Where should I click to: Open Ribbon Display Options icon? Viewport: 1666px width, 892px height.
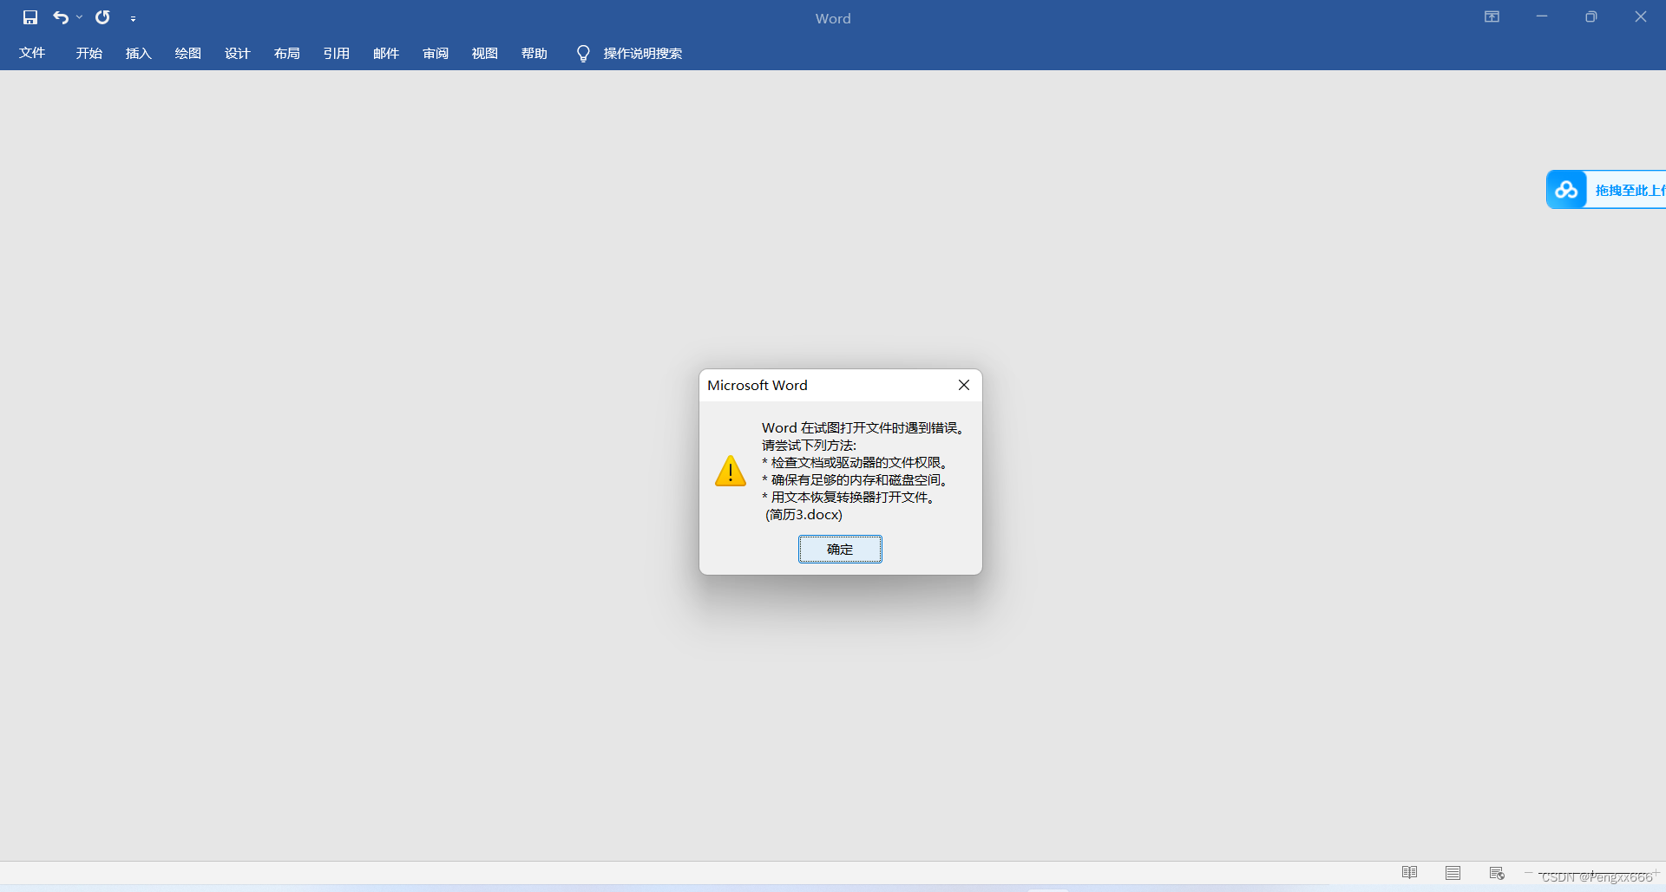tap(1492, 16)
